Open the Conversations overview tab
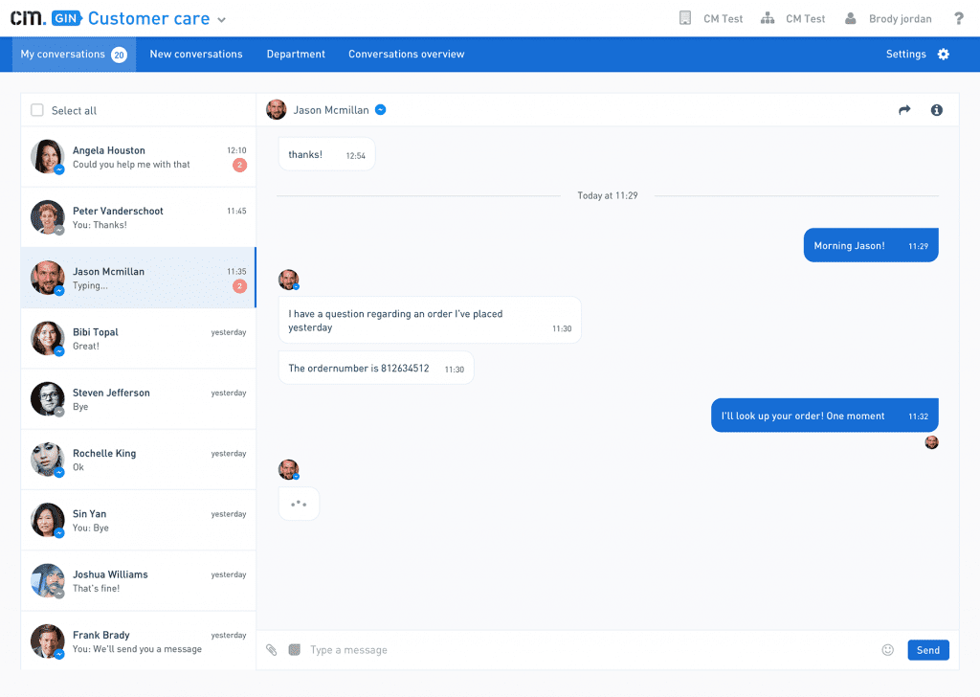The height and width of the screenshot is (697, 980). click(406, 55)
